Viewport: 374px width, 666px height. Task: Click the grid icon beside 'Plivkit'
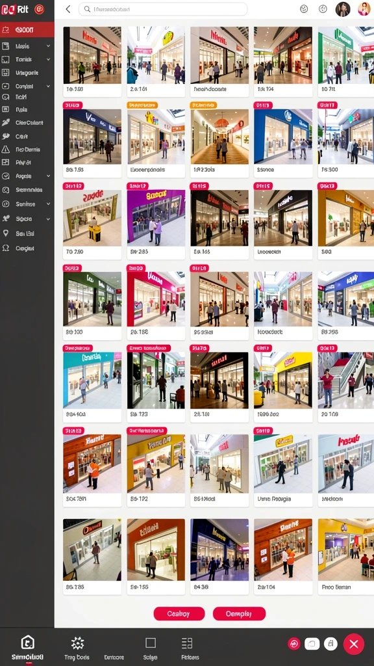5,162
